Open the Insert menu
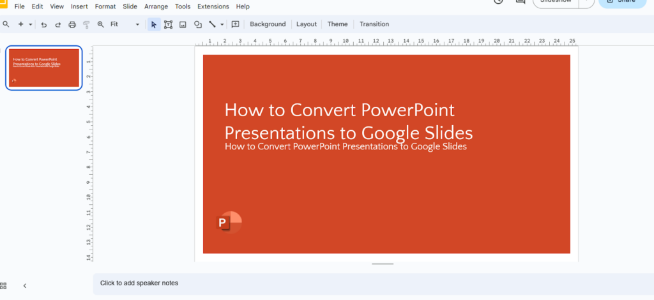 click(79, 6)
